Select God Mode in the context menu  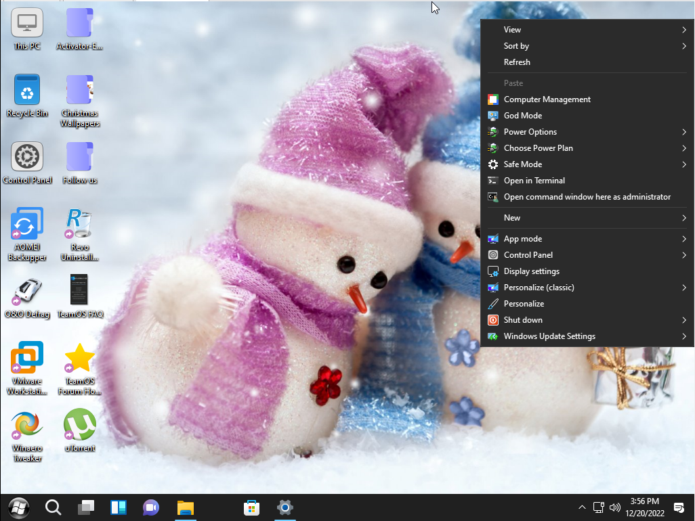pos(523,116)
